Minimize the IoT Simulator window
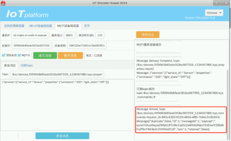Image resolution: width=231 pixels, height=141 pixels. [221, 3]
